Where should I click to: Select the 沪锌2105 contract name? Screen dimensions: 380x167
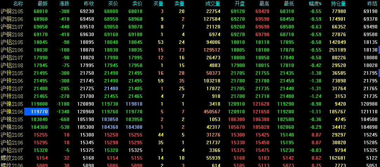point(12,73)
